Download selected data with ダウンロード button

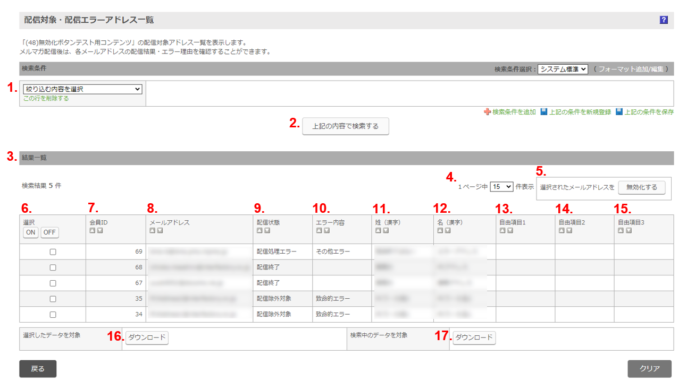[147, 337]
